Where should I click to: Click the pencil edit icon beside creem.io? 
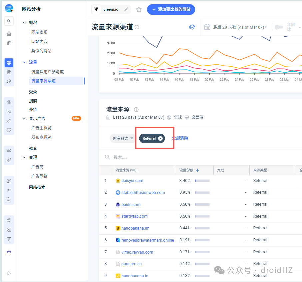126,9
